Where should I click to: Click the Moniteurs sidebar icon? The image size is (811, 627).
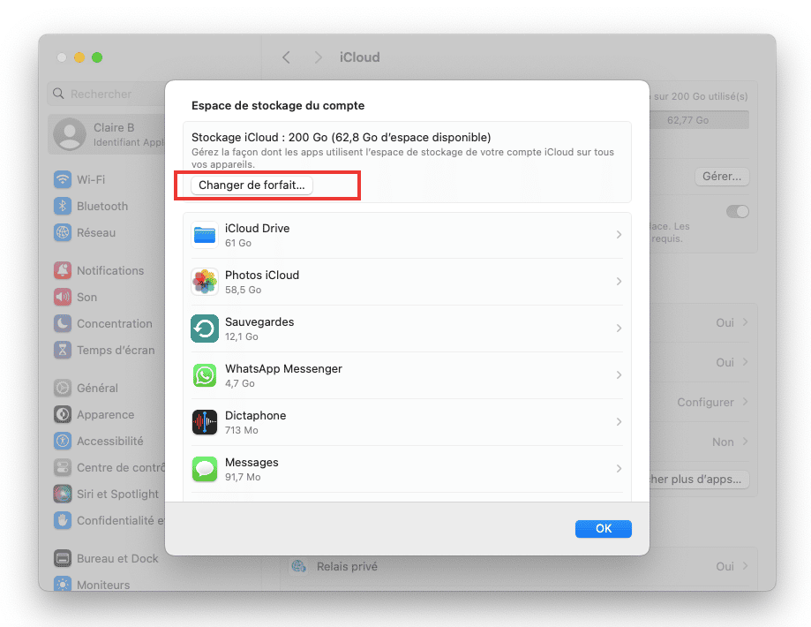point(63,584)
